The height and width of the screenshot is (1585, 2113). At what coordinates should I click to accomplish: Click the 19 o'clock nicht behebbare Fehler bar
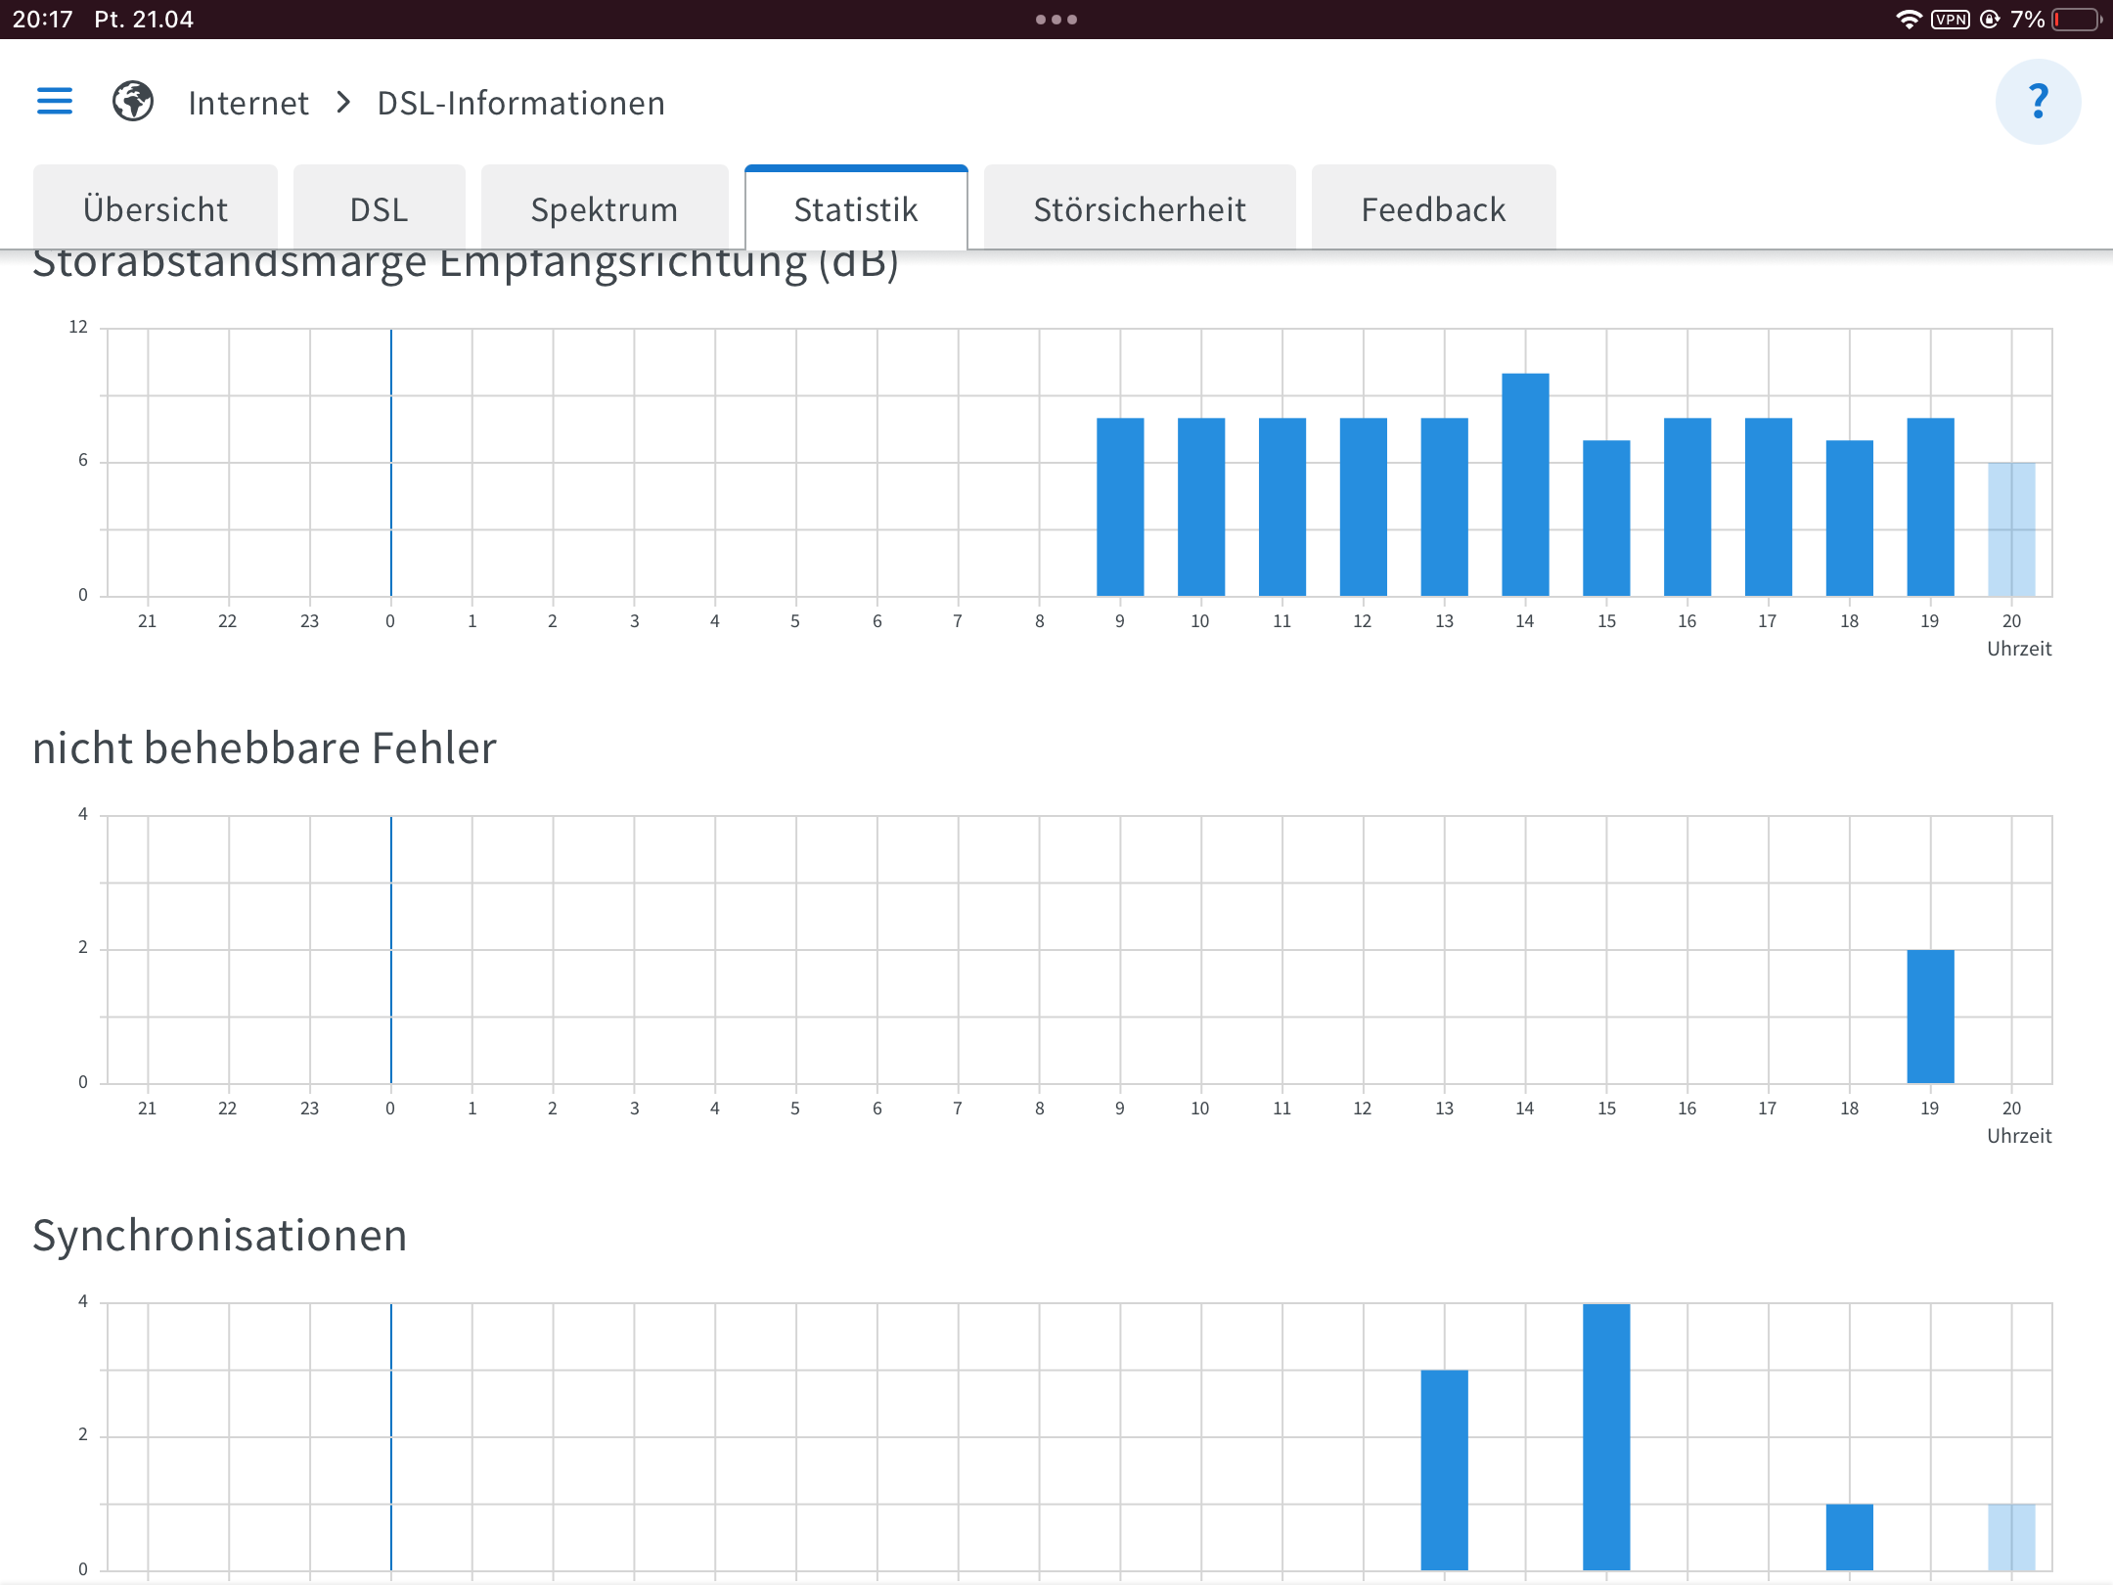[1930, 1017]
